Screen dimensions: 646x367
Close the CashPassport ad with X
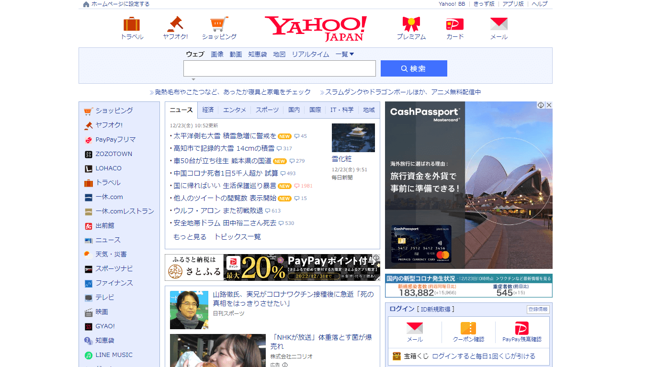(x=549, y=105)
